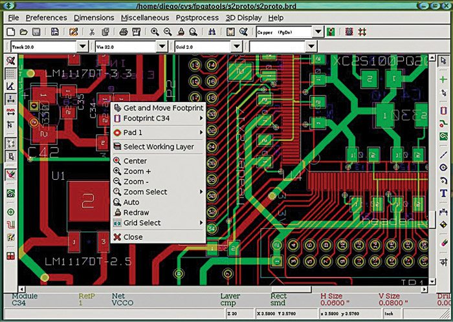Toggle design rule check off in left toolbar
453x322 pixels.
click(x=10, y=60)
